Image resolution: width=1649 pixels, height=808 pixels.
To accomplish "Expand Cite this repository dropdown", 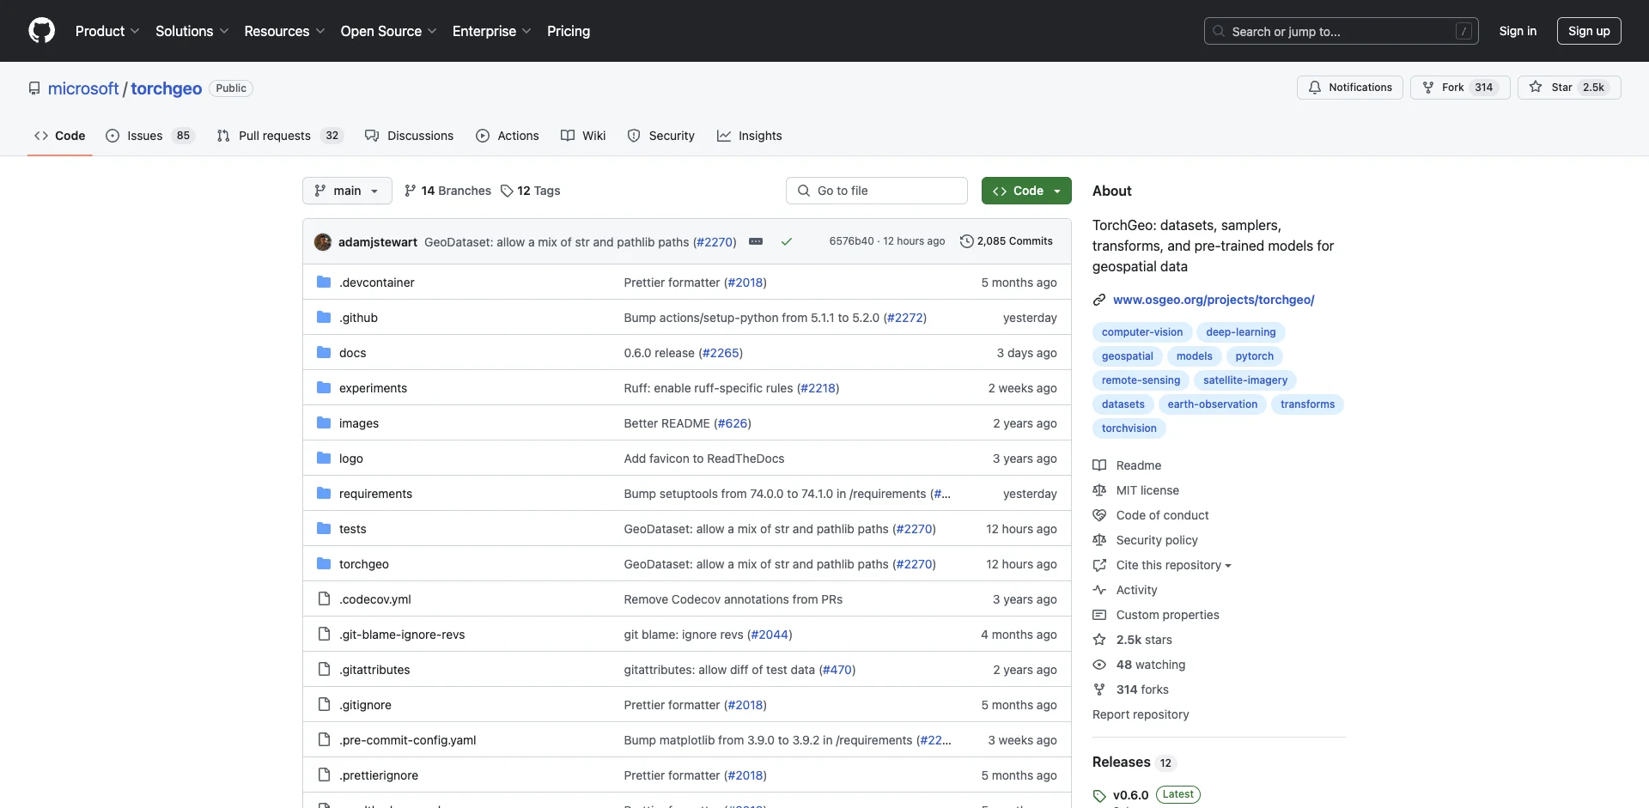I will click(x=1173, y=565).
